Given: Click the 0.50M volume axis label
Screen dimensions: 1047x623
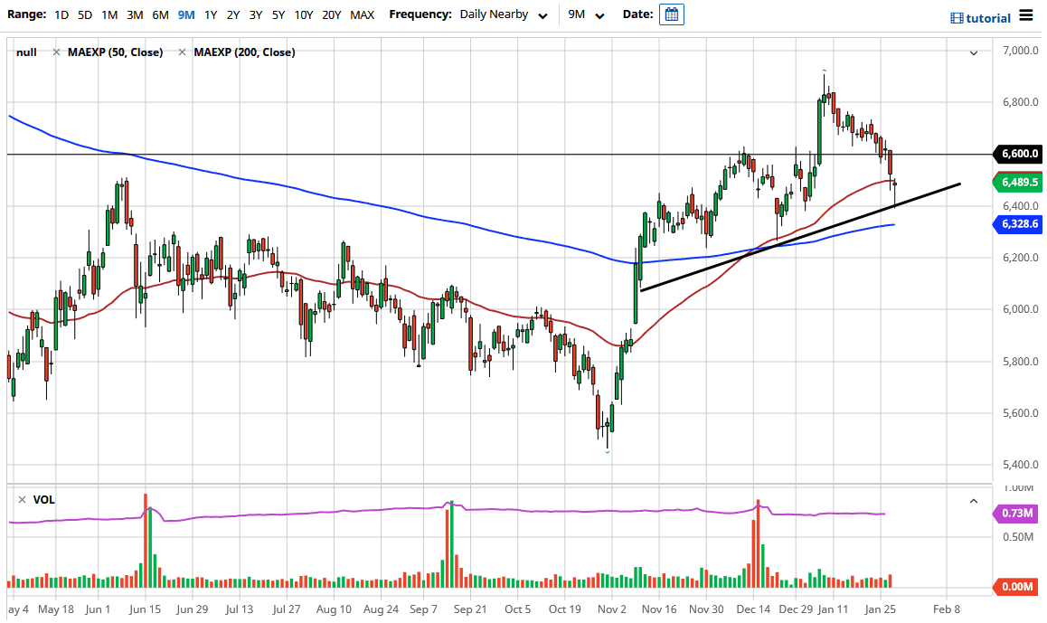Looking at the screenshot, I should (x=1018, y=537).
